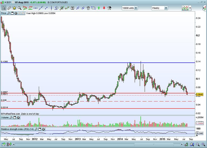Select the long trend line tool
Screen dimensions: 207x148
coord(41,8)
